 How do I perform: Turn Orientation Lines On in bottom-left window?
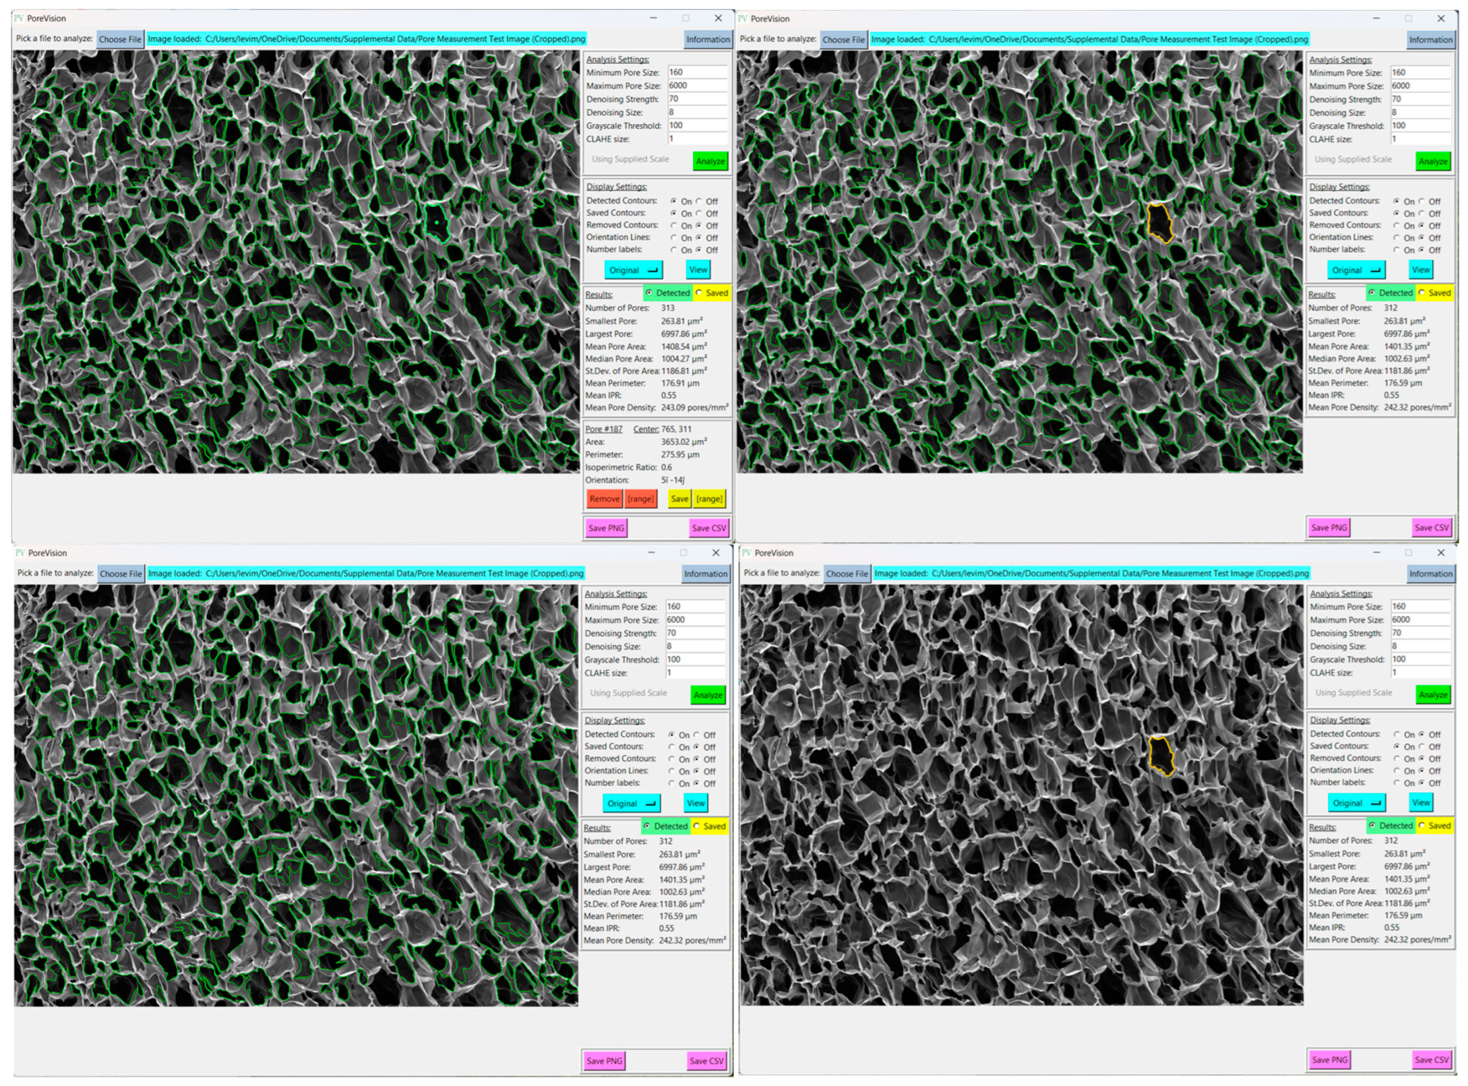(x=671, y=771)
